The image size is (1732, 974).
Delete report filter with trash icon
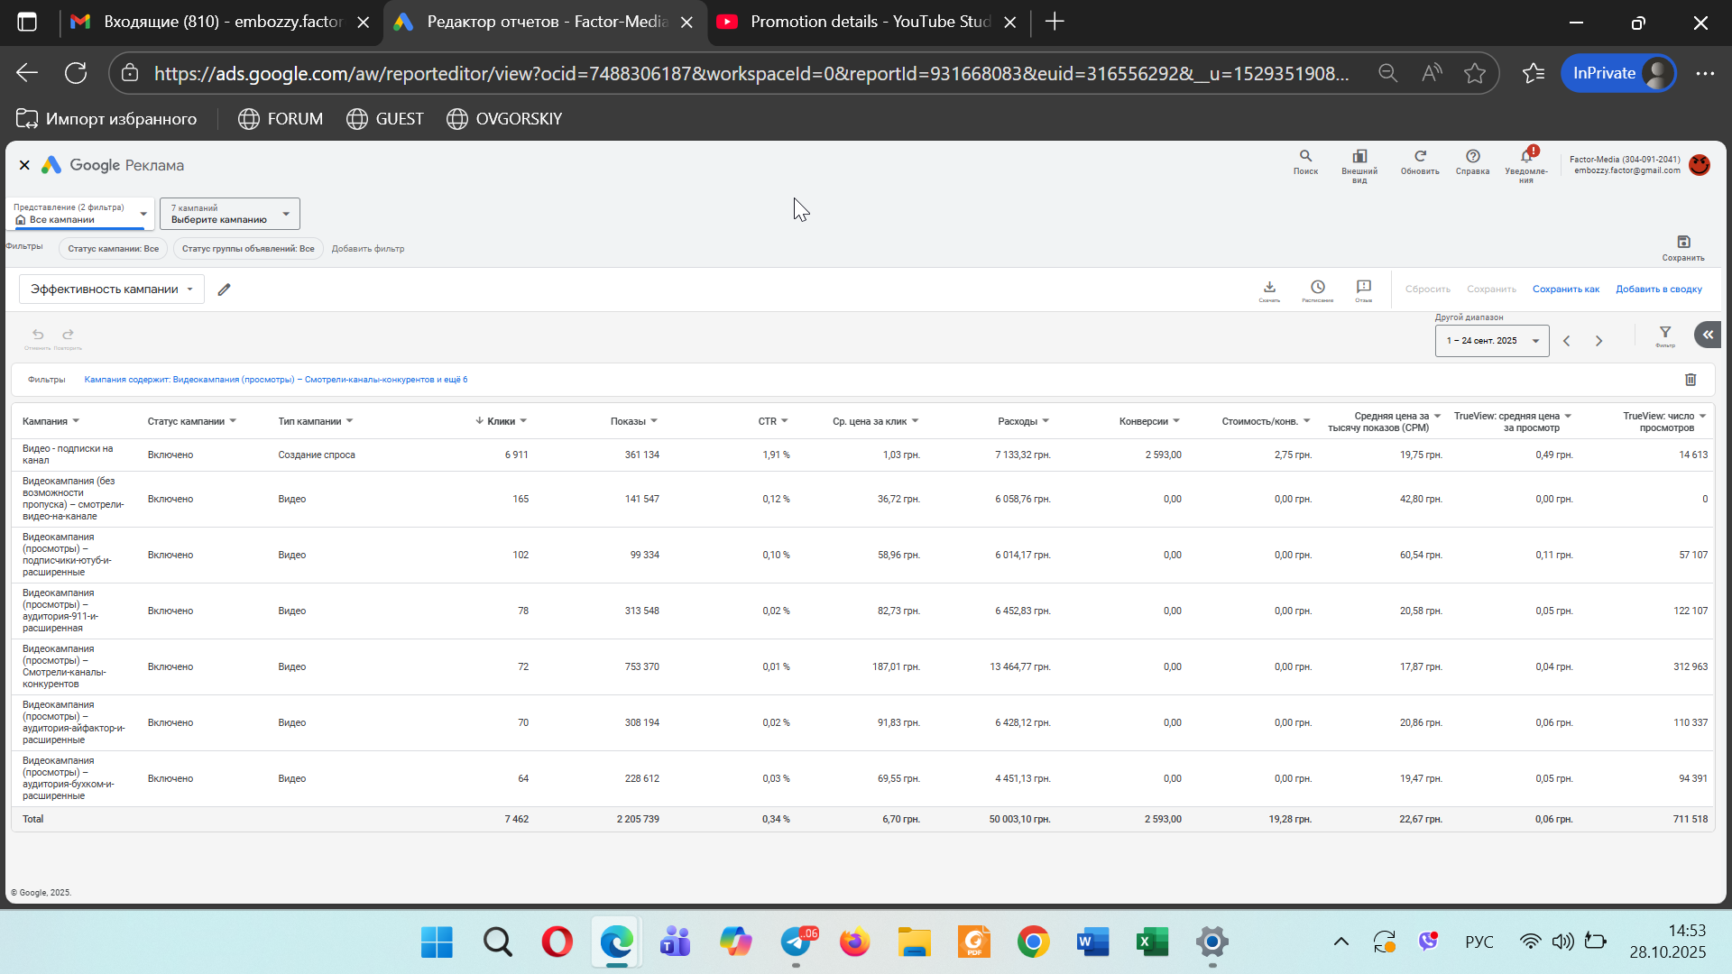[1691, 380]
